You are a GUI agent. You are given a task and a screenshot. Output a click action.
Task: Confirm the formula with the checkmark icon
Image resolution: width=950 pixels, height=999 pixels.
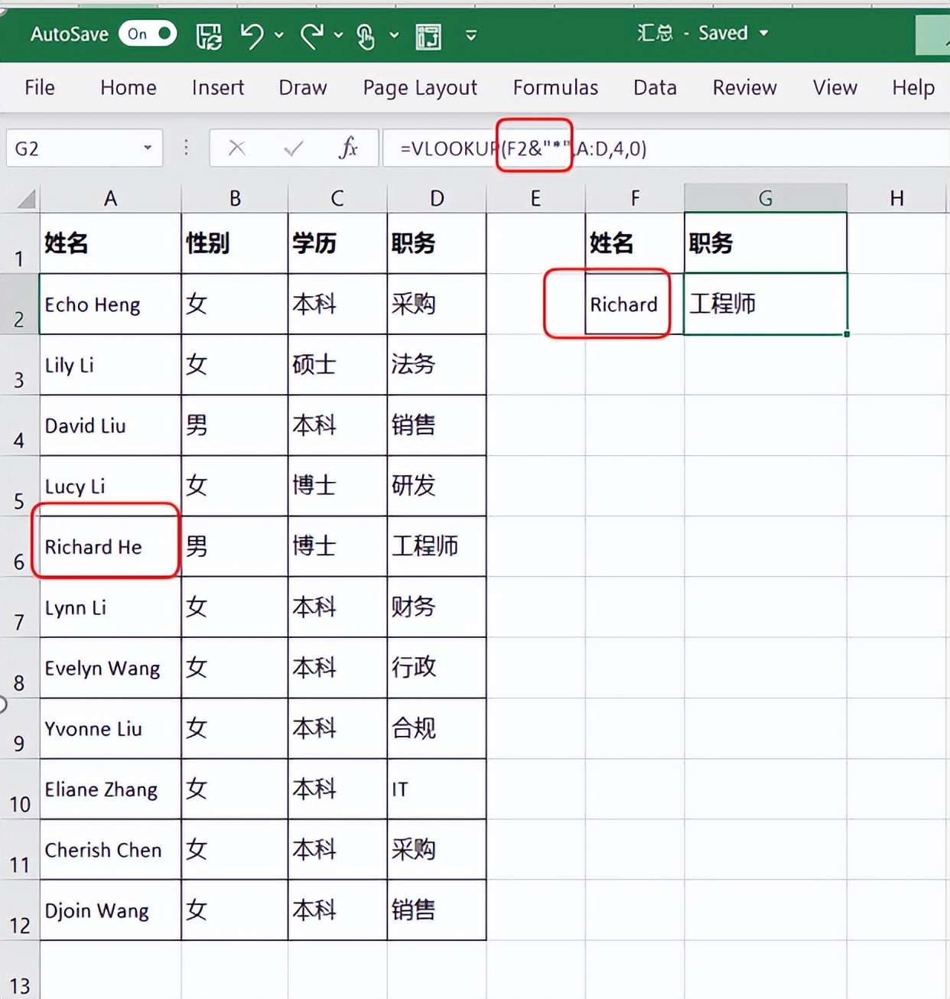[x=293, y=148]
